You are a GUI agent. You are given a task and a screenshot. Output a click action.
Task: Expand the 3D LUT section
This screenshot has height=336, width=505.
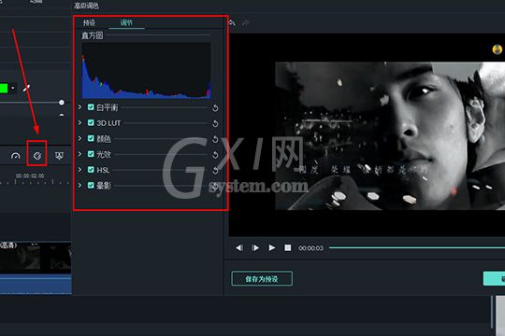click(x=79, y=123)
